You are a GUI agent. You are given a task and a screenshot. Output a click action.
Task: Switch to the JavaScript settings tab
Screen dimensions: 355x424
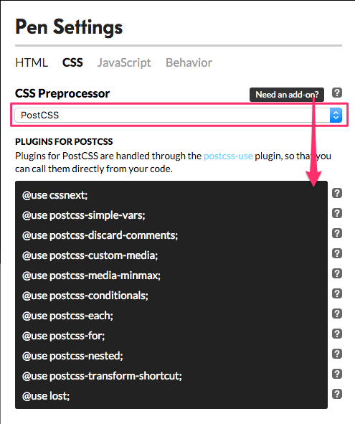tap(124, 62)
